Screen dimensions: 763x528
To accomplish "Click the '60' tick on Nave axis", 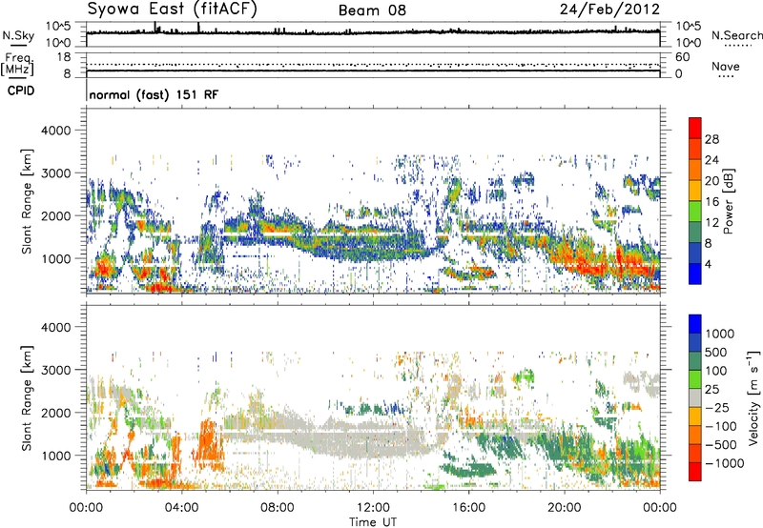I will tap(682, 57).
